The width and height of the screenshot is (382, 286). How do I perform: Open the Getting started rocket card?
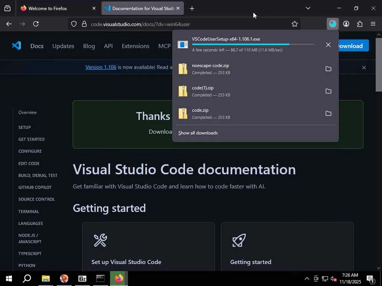(287, 247)
